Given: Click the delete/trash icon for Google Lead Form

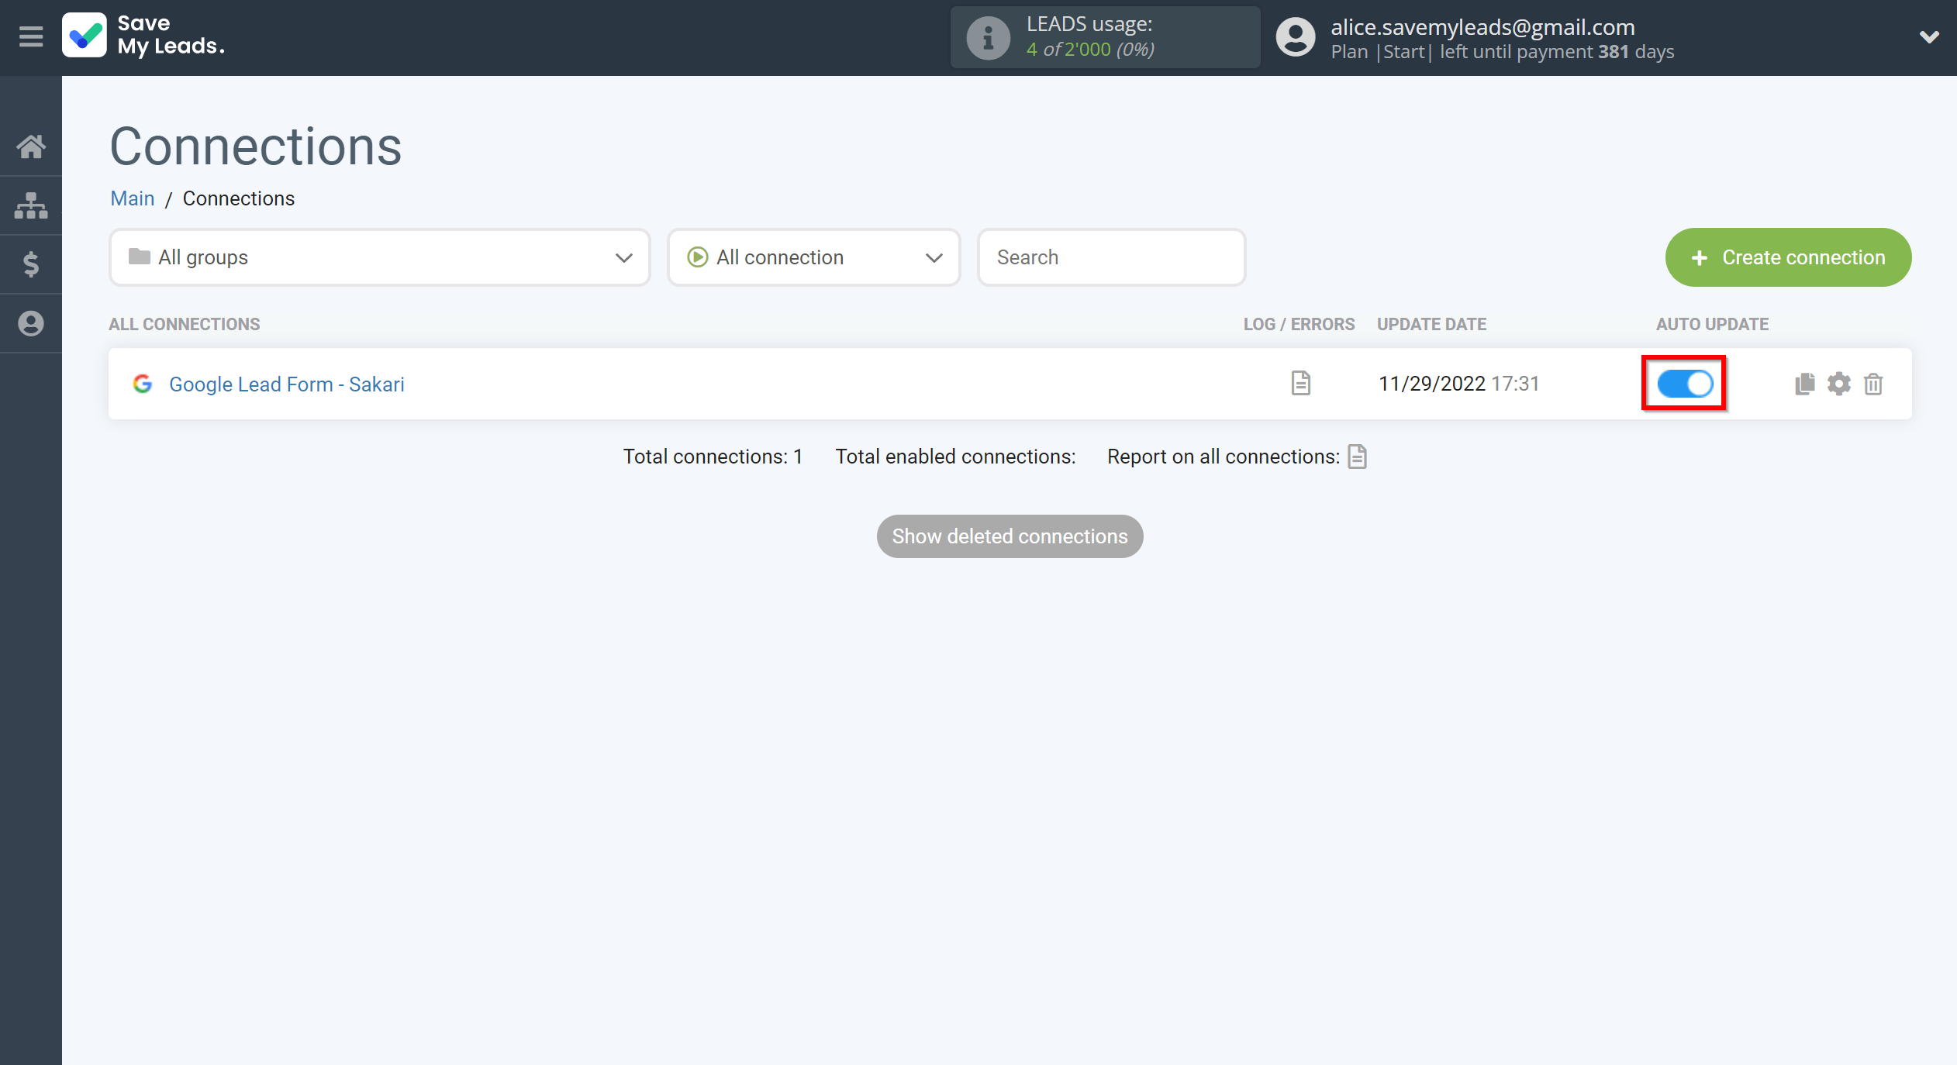Looking at the screenshot, I should (x=1873, y=384).
